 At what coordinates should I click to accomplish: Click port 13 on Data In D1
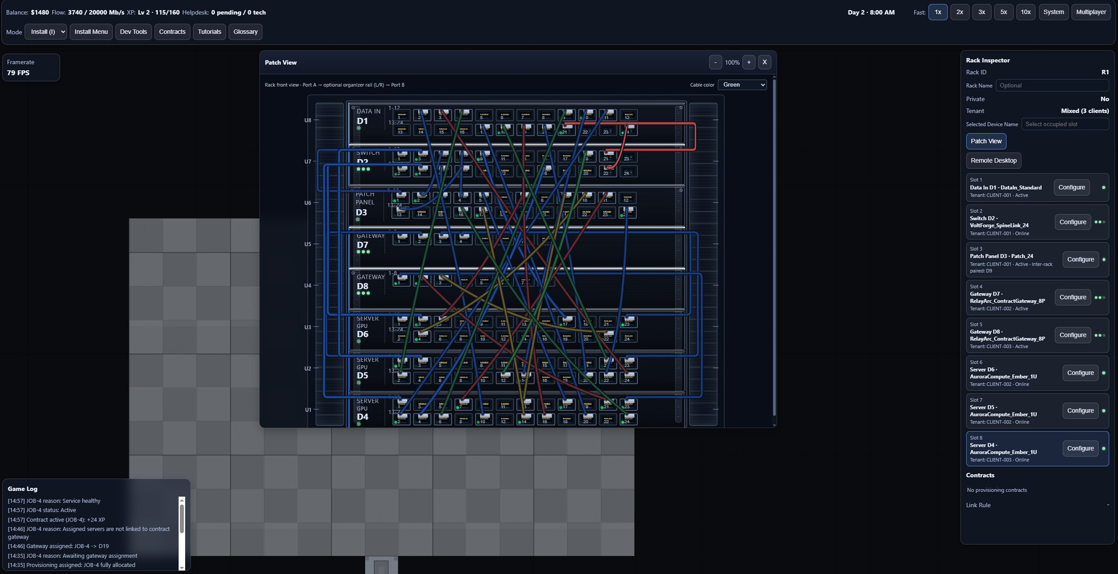401,129
